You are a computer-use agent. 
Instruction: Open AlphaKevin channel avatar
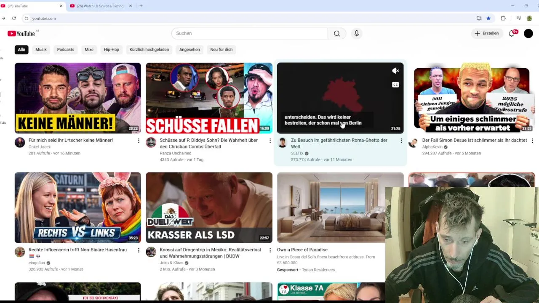point(413,143)
